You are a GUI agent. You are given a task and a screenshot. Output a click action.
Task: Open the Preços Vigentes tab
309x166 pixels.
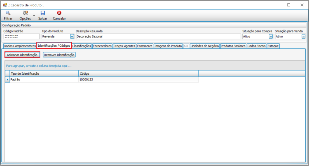[124, 46]
